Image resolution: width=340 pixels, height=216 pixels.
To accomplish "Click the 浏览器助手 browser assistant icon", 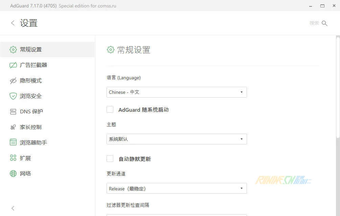I will [x=13, y=143].
